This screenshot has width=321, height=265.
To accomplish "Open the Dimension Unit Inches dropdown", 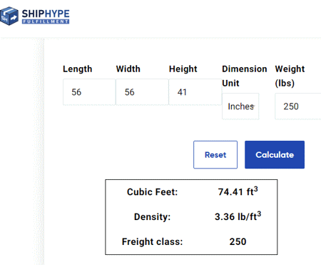I will click(240, 106).
